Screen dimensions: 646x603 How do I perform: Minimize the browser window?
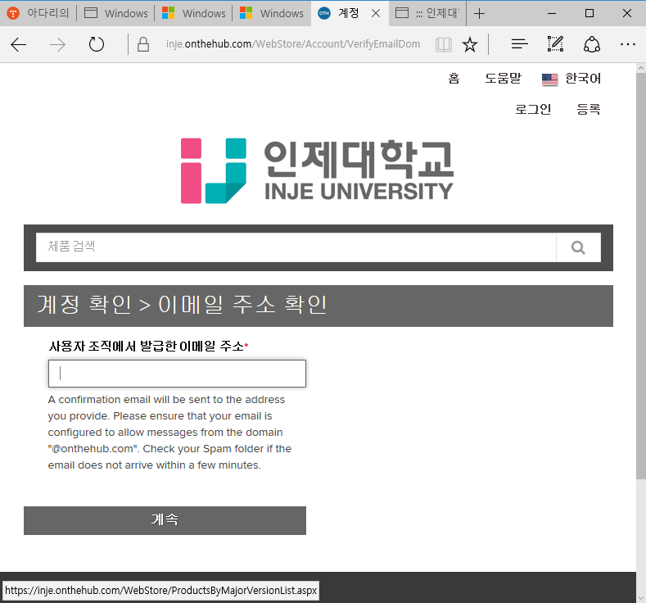(x=552, y=14)
